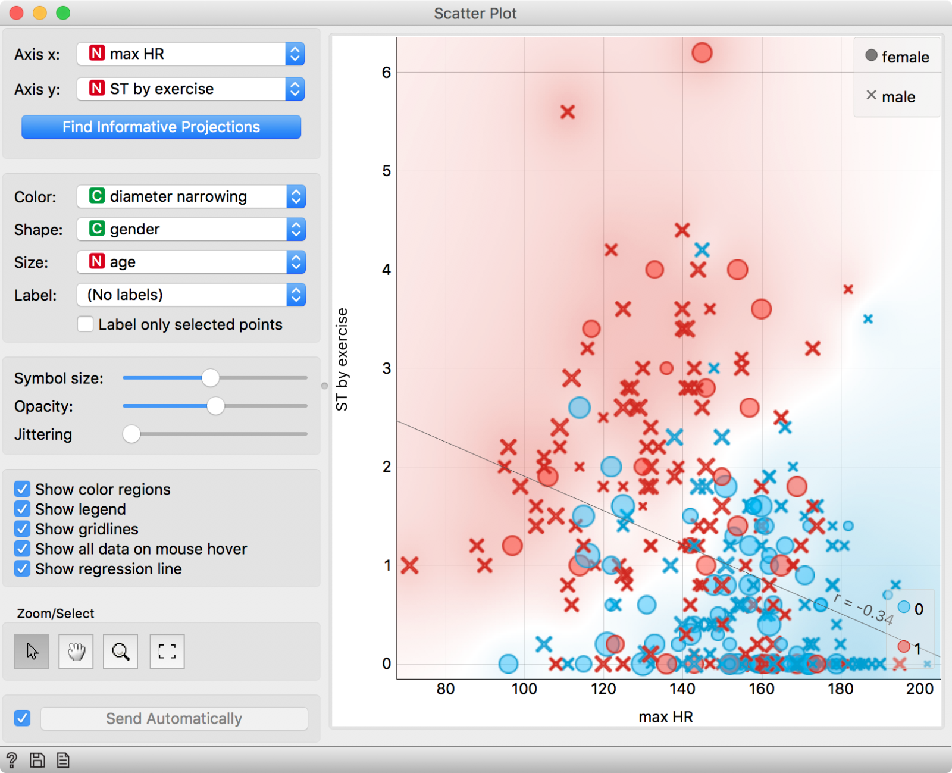Image resolution: width=952 pixels, height=773 pixels.
Task: Select the arrow selection tool
Action: [32, 652]
